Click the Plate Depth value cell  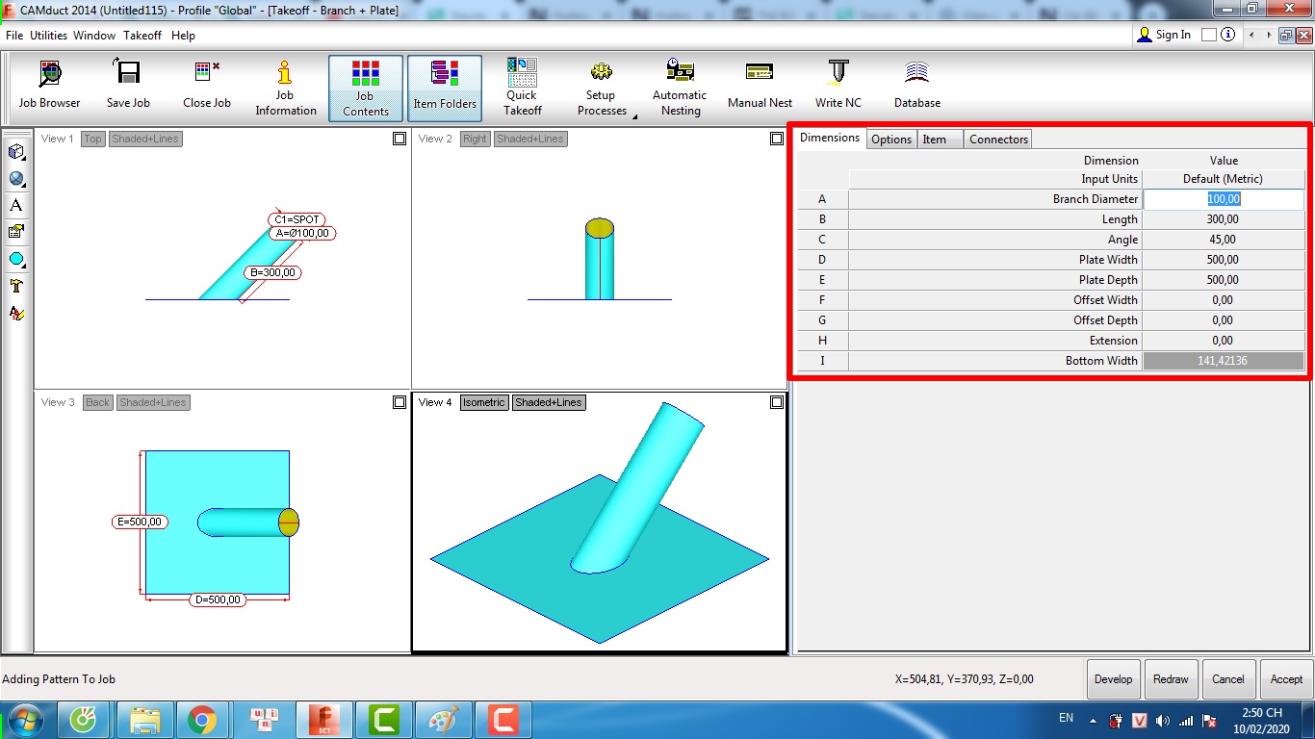click(1224, 280)
